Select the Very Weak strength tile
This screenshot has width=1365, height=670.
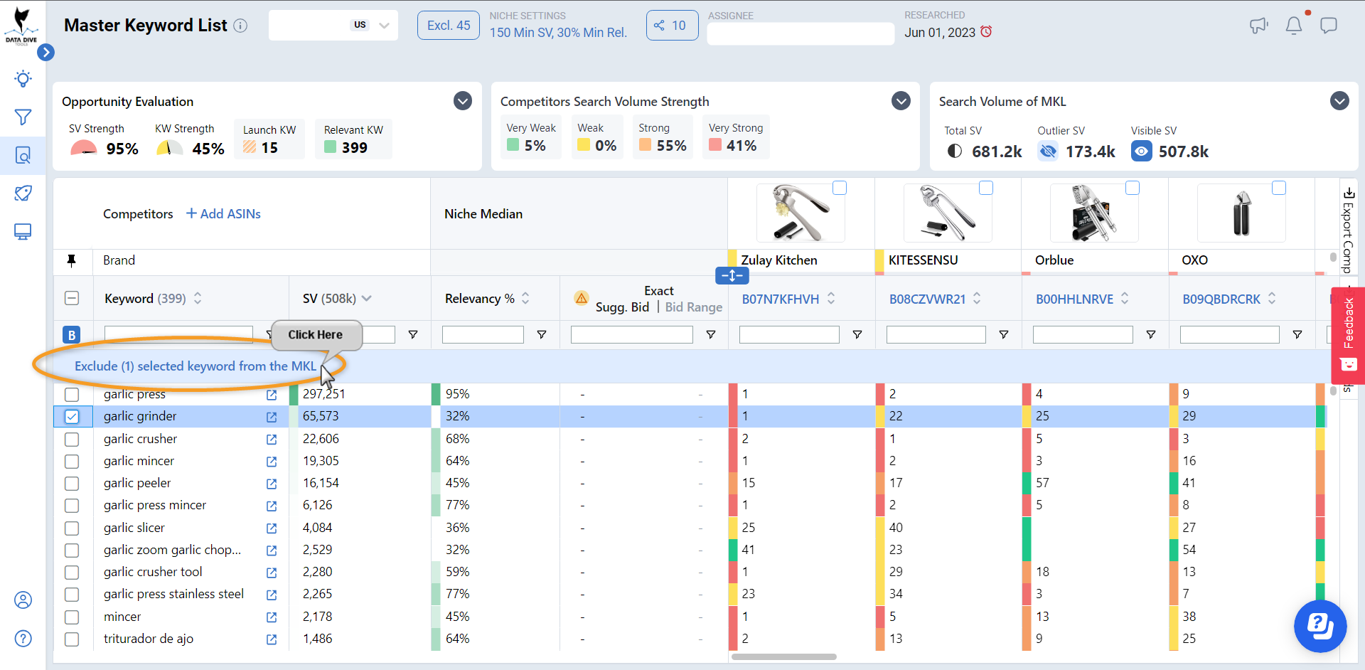531,137
